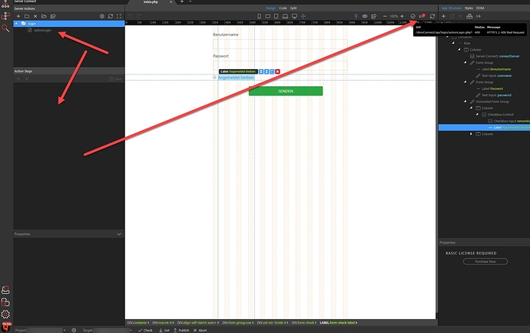Toggle fullscreen for Server Actions panel
Screen dimensions: 530x333
(x=119, y=16)
